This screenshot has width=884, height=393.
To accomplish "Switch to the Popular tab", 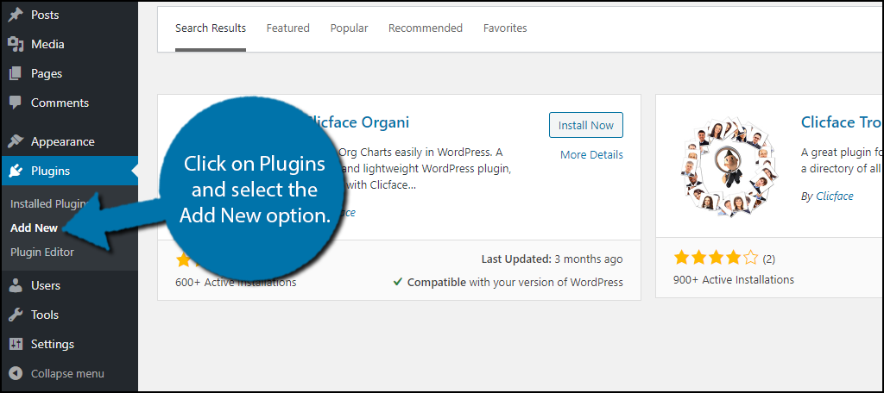I will (x=349, y=28).
